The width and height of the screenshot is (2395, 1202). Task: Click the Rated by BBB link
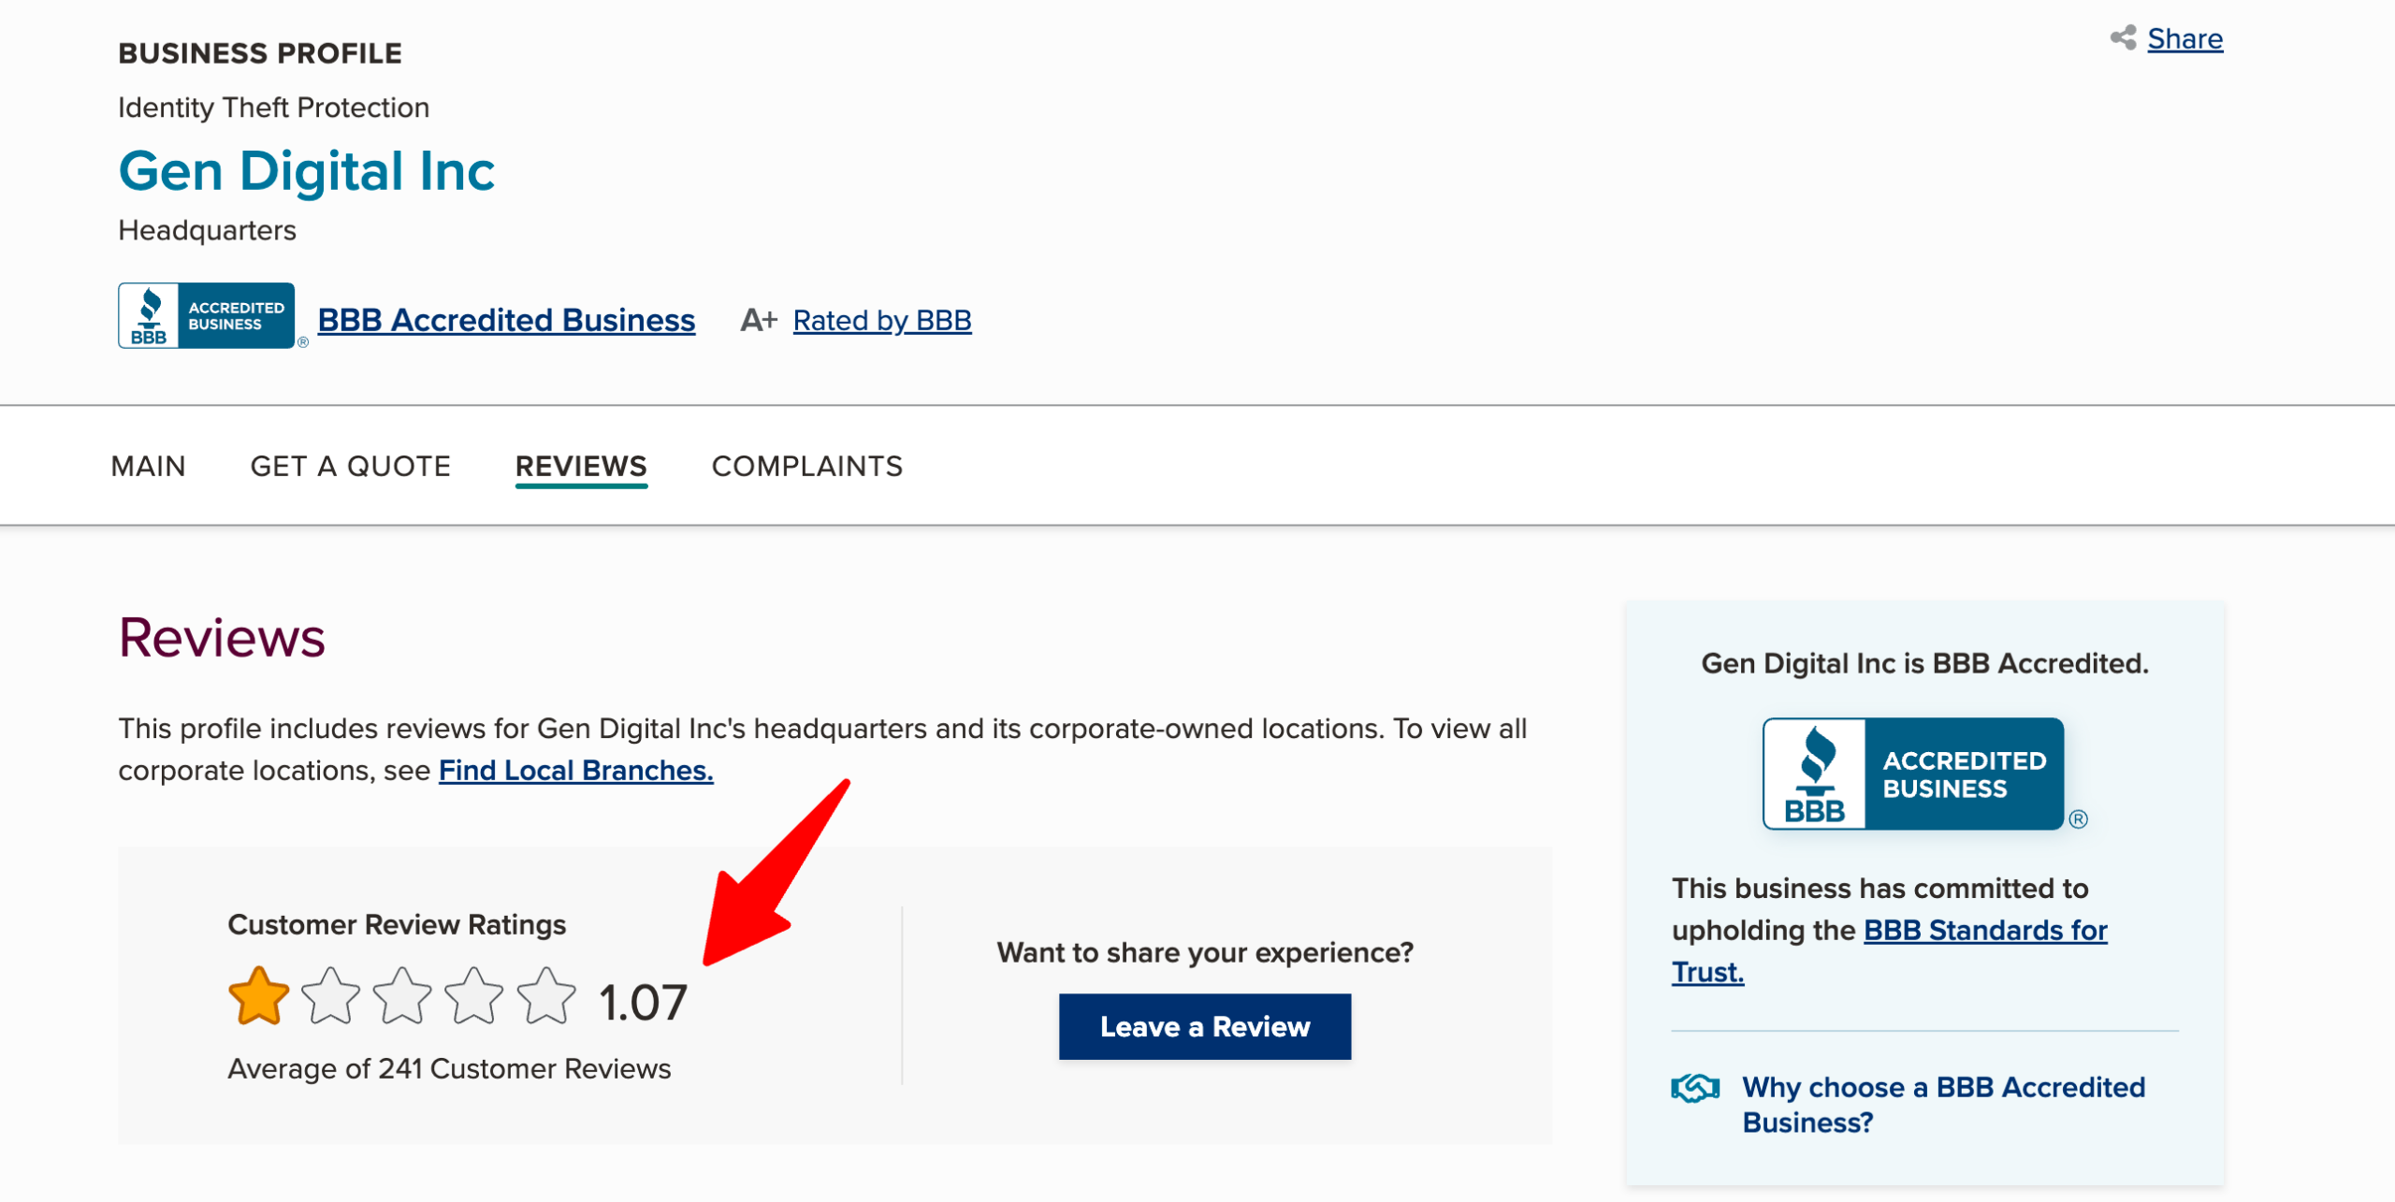point(881,320)
